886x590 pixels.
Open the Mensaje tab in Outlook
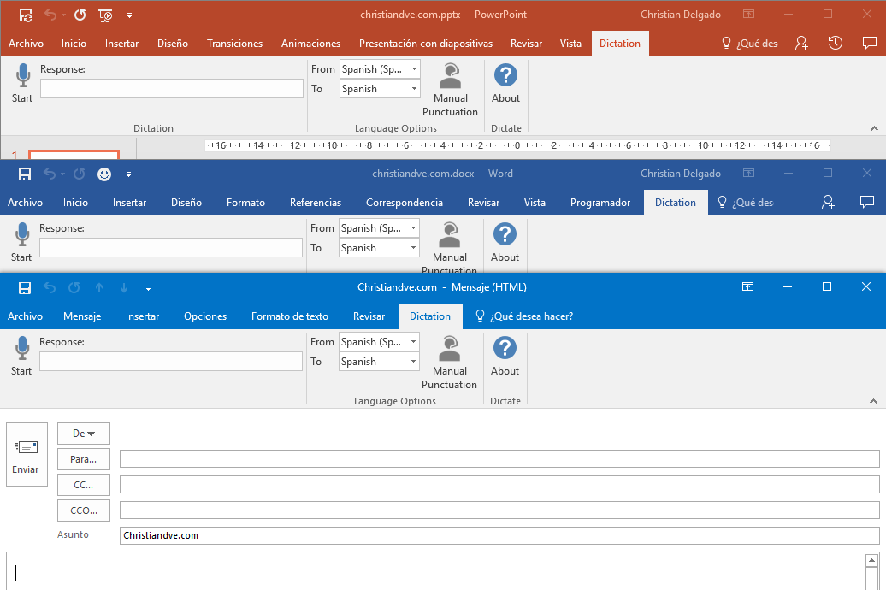click(82, 316)
